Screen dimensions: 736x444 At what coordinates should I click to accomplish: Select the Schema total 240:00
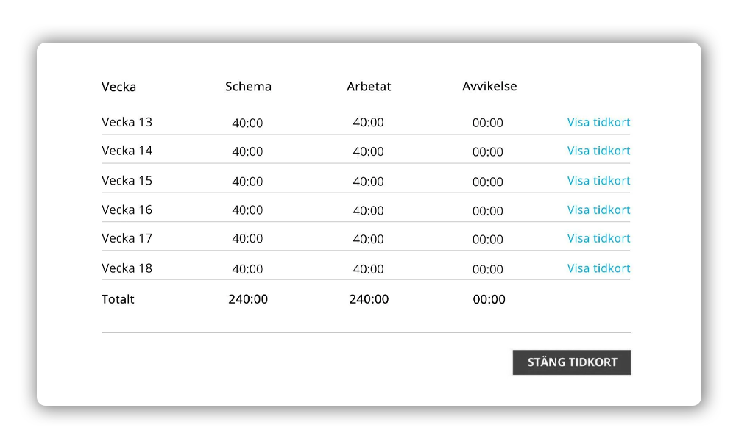[248, 299]
